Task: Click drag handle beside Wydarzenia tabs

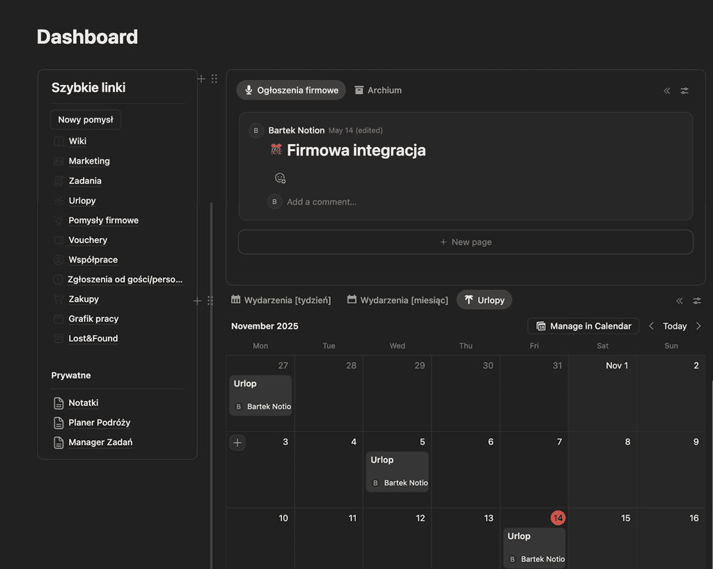Action: tap(210, 301)
